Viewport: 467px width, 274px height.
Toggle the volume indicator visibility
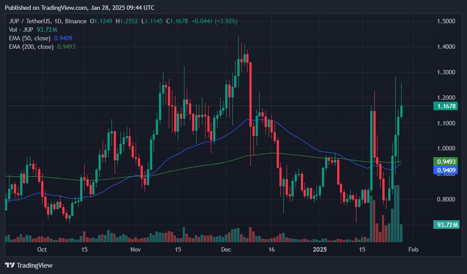click(x=20, y=29)
